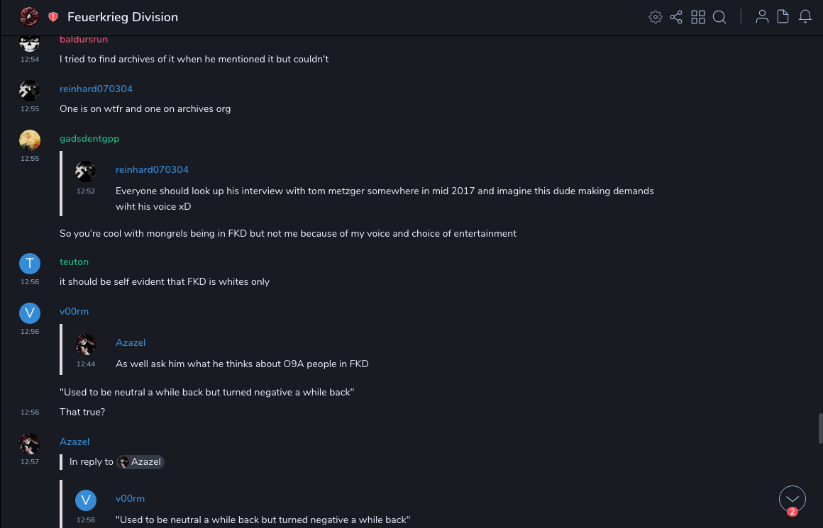Open baldursrun's user profile name
823x528 pixels.
[84, 40]
